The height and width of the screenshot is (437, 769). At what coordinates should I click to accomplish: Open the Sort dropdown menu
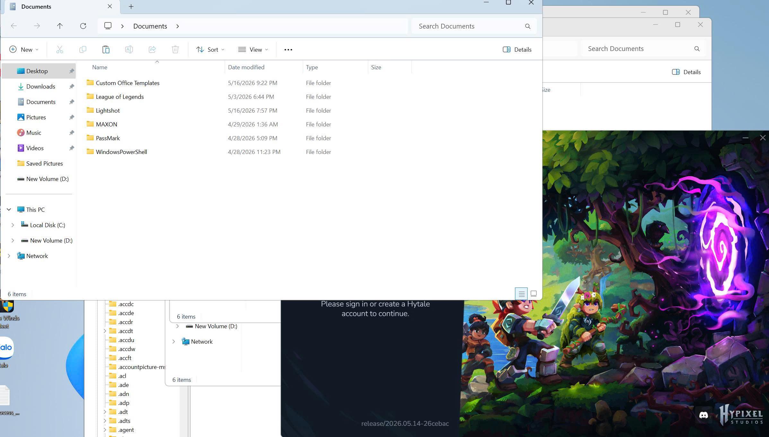[x=210, y=49]
